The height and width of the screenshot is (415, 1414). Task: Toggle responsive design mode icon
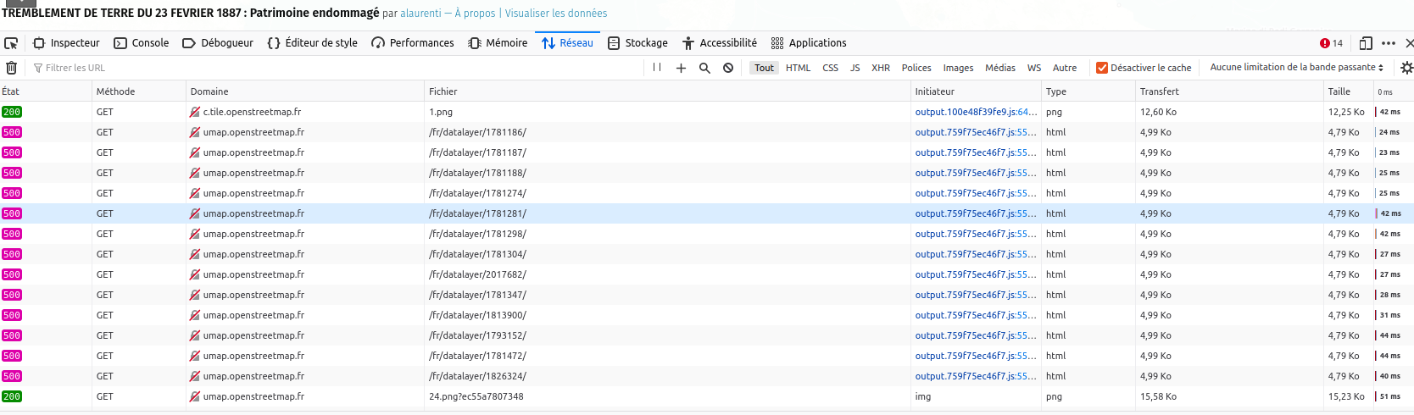(x=1366, y=43)
